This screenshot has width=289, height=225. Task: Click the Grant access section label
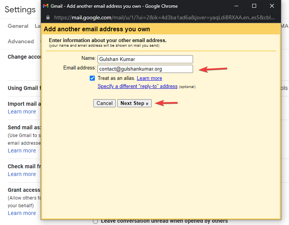point(24,190)
